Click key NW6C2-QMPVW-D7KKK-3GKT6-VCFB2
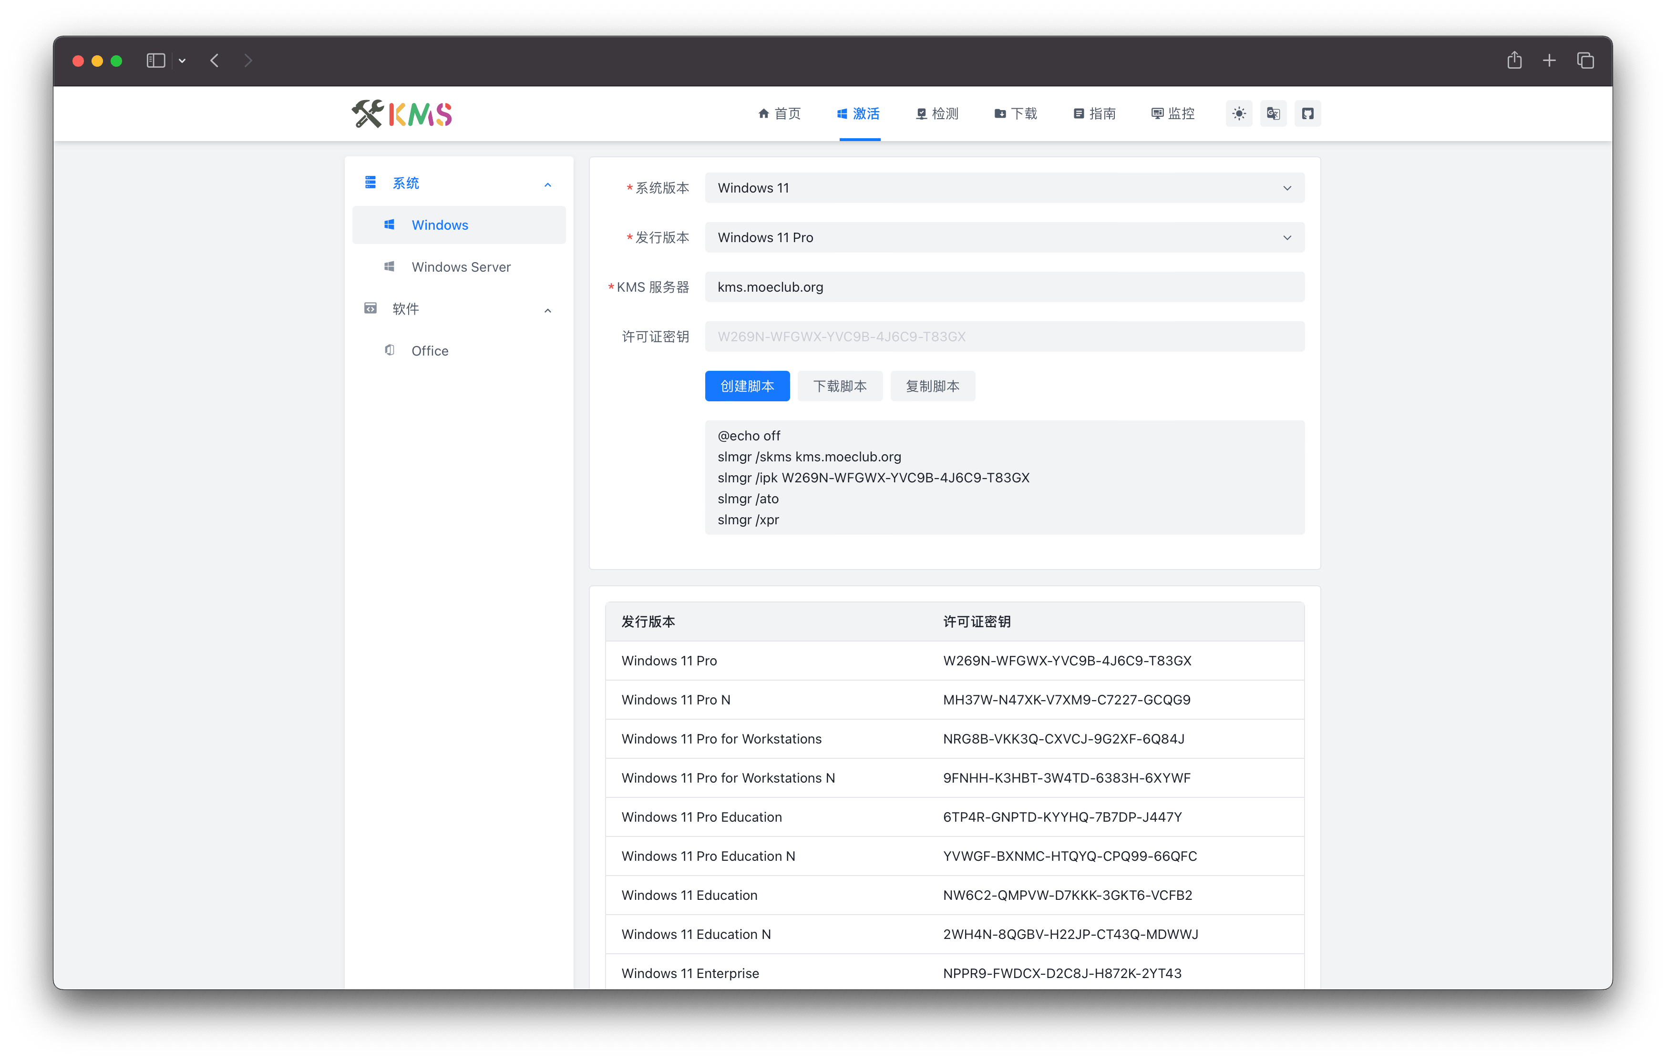 point(1068,895)
